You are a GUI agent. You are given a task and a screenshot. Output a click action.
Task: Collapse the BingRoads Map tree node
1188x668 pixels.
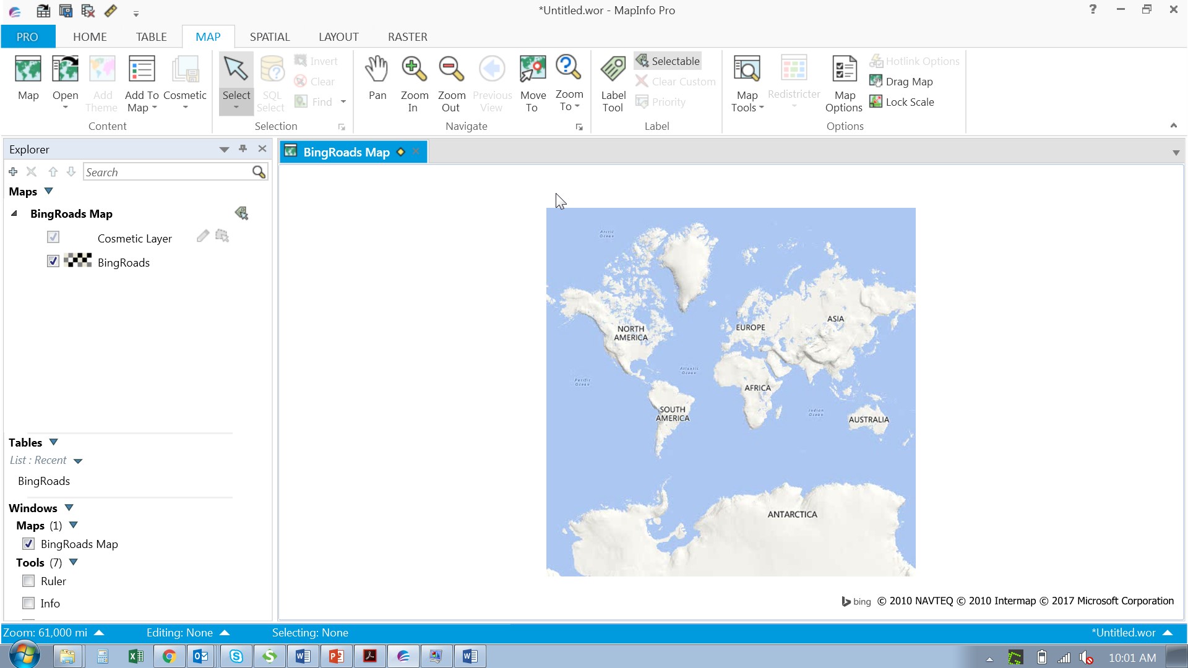tap(14, 213)
